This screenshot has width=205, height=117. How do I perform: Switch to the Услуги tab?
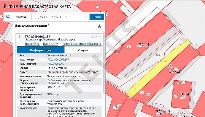[x=83, y=50]
